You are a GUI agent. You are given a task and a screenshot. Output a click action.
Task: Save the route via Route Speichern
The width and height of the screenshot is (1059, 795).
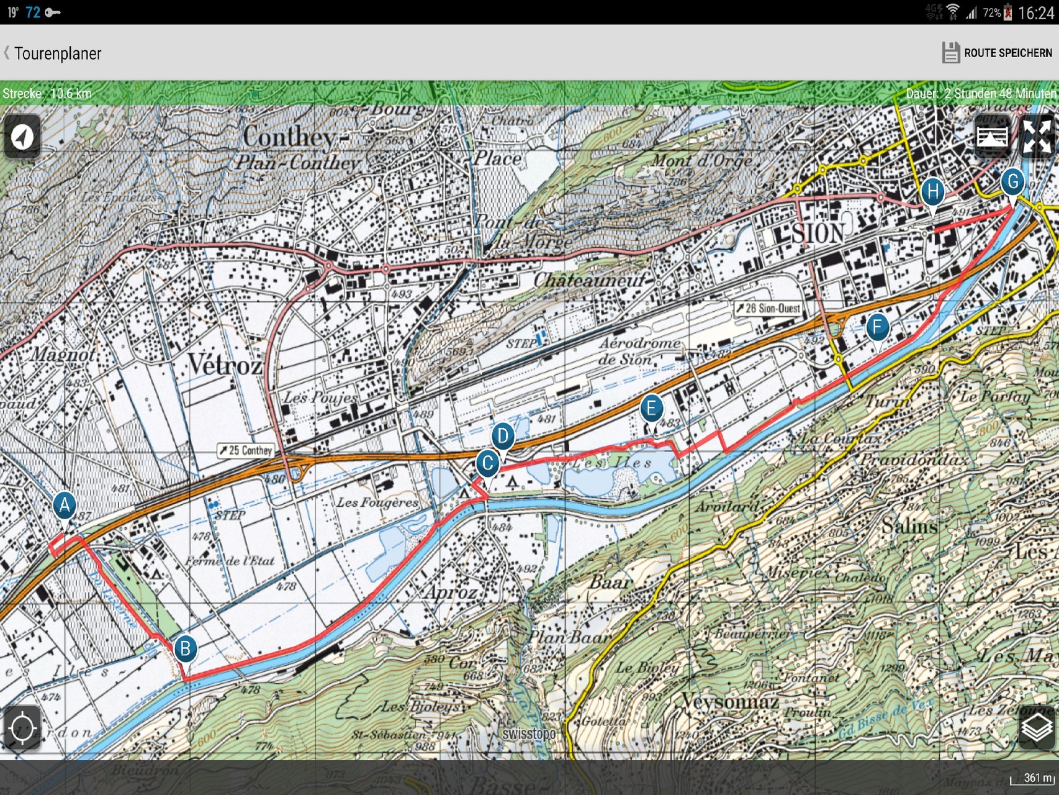(997, 53)
